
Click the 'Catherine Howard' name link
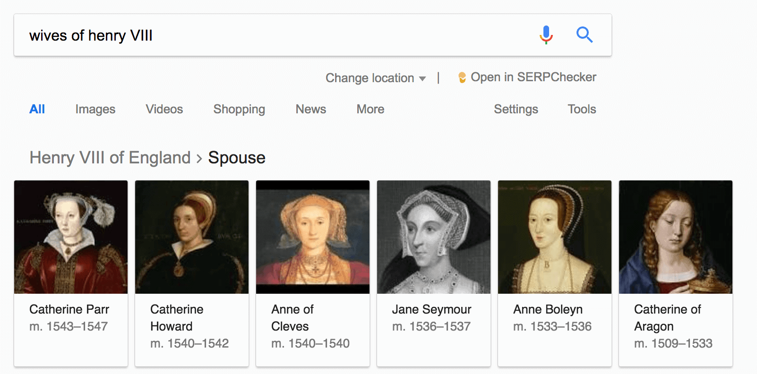point(177,318)
